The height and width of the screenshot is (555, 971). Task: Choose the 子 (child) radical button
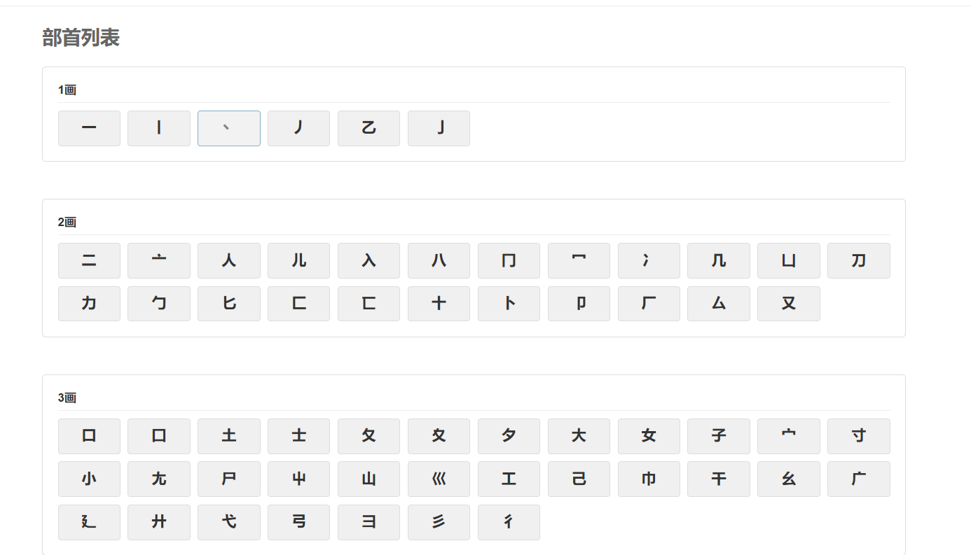(x=718, y=436)
